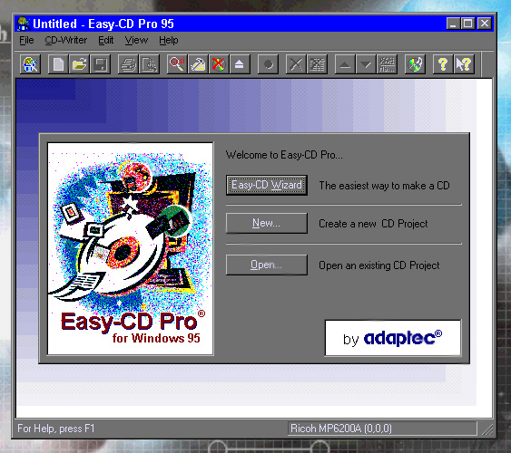511x453 pixels.
Task: Click the New document toolbar icon
Action: [x=58, y=64]
